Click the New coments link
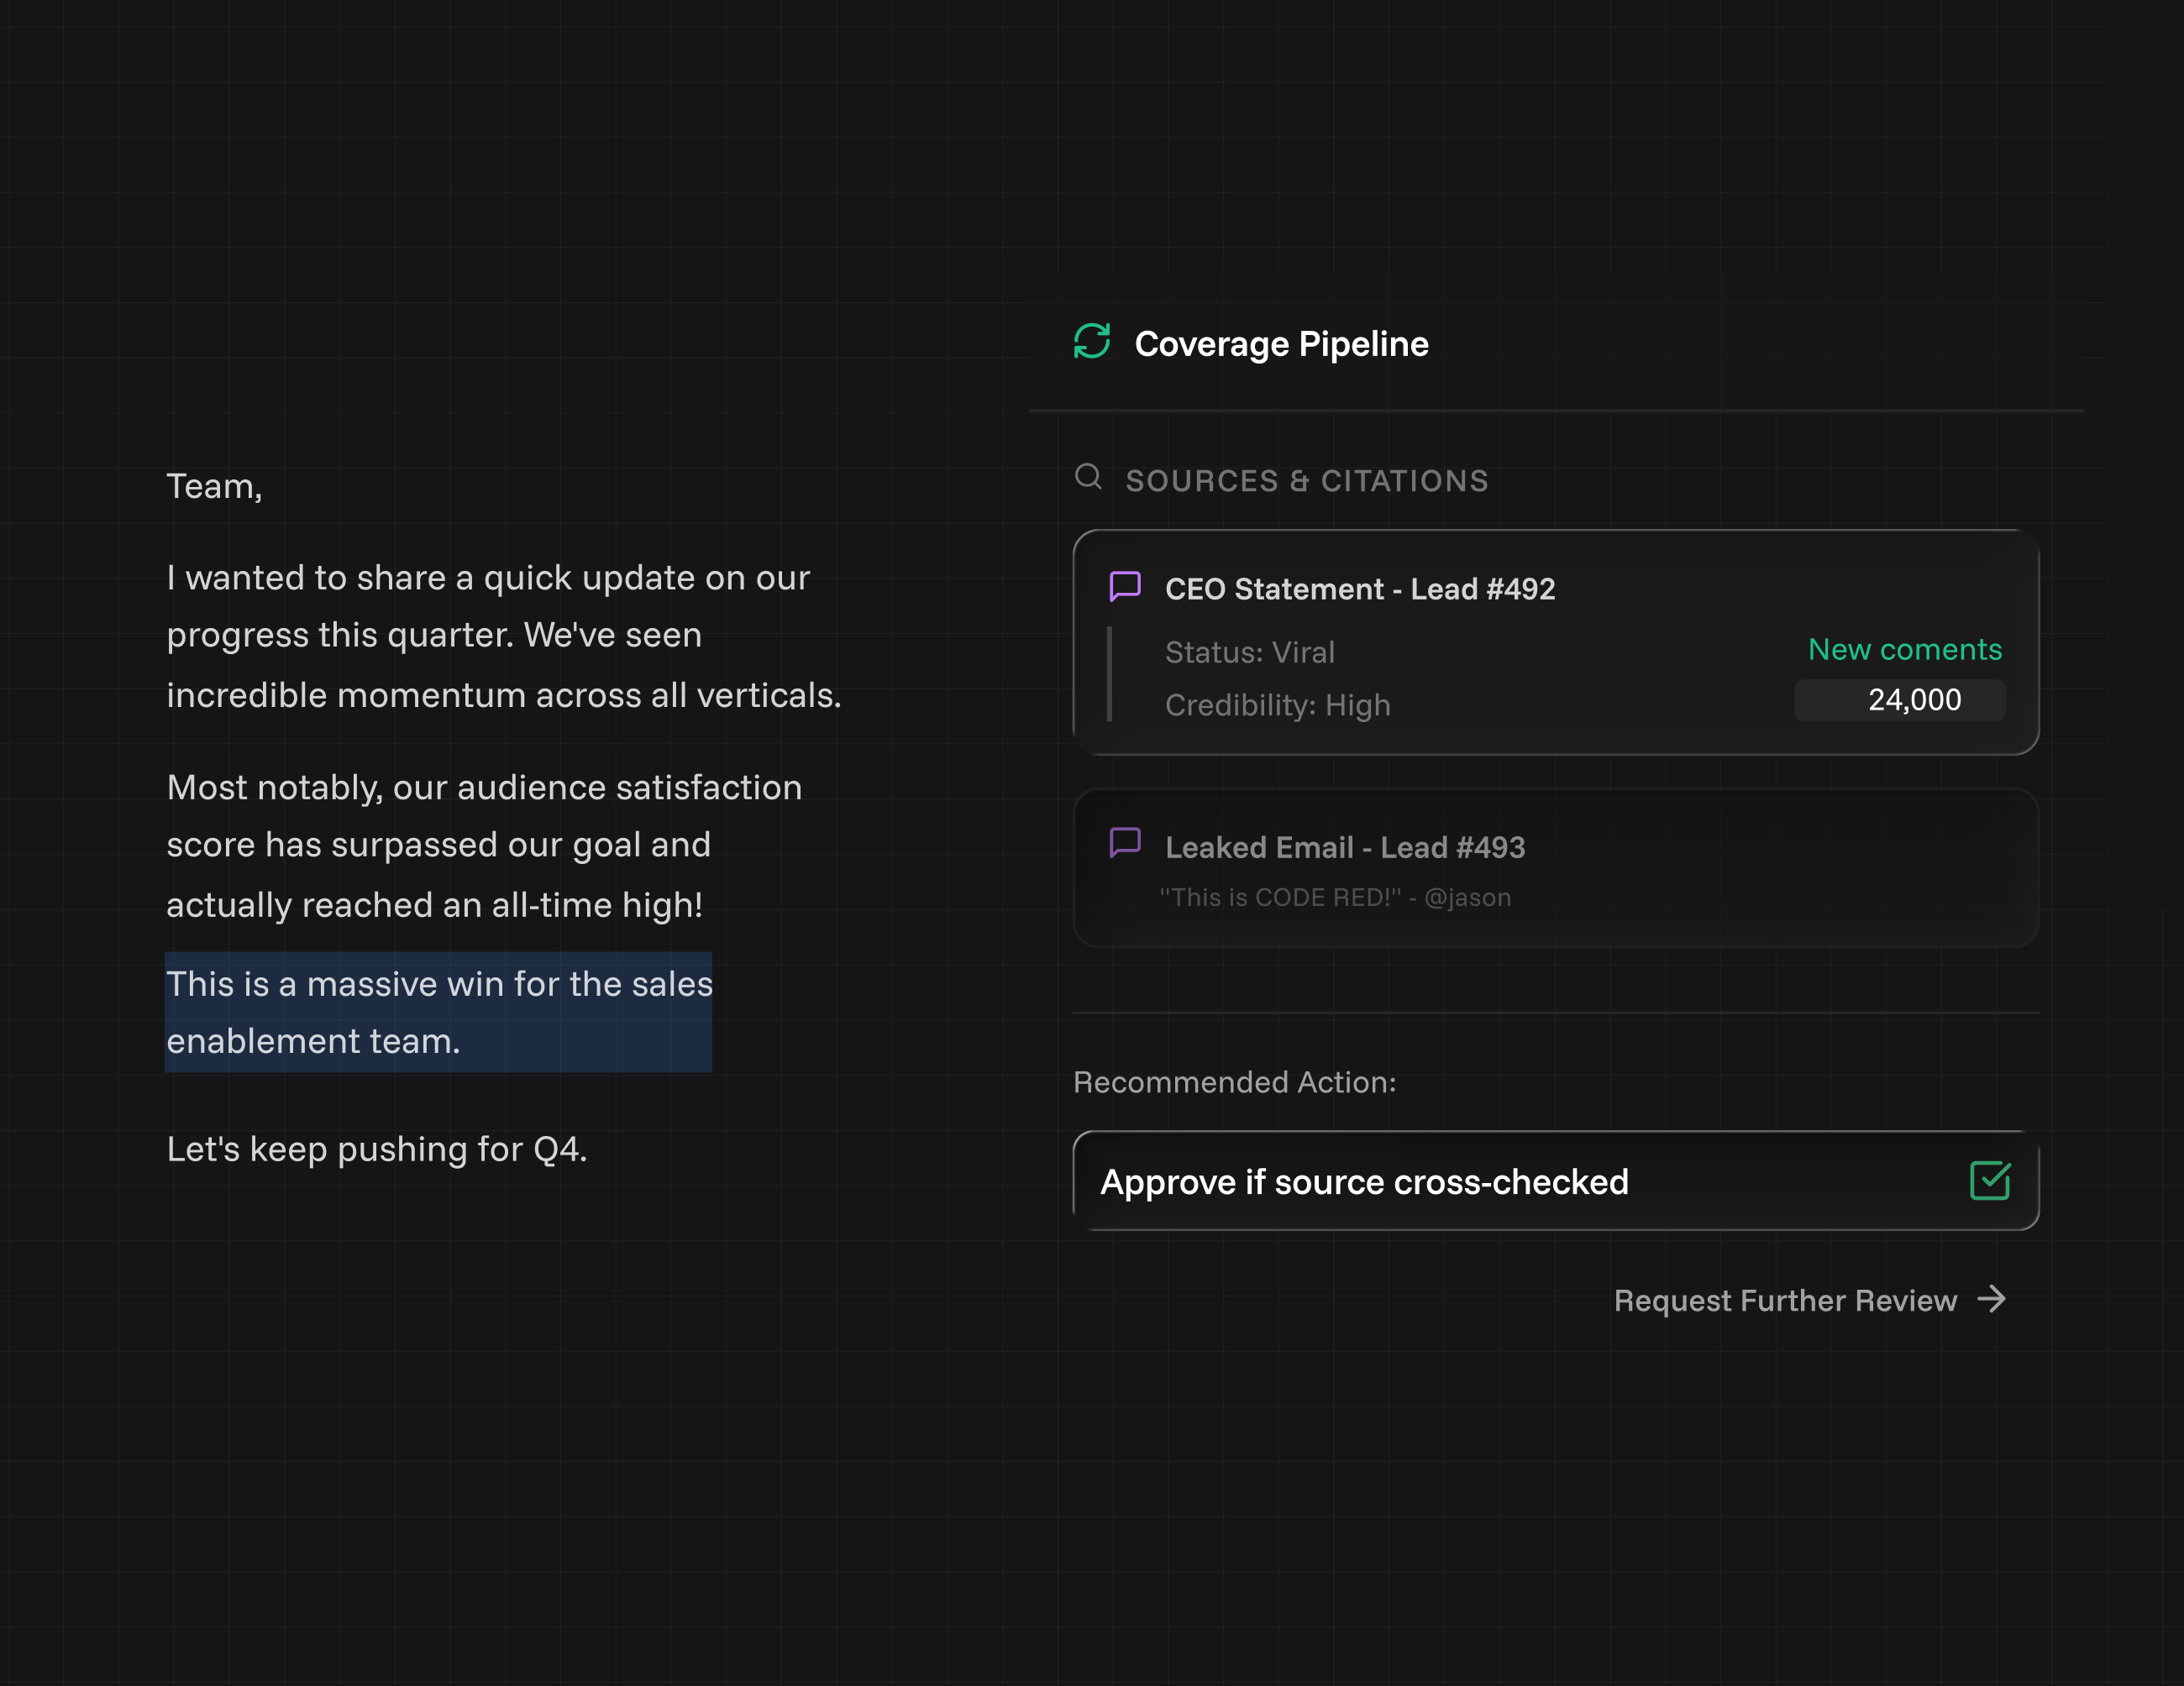The height and width of the screenshot is (1686, 2184). pyautogui.click(x=1904, y=650)
